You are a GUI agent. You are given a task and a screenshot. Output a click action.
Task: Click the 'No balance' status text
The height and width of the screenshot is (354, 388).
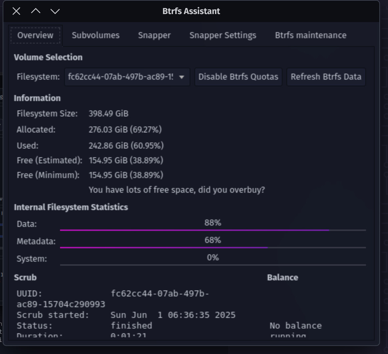coord(296,326)
